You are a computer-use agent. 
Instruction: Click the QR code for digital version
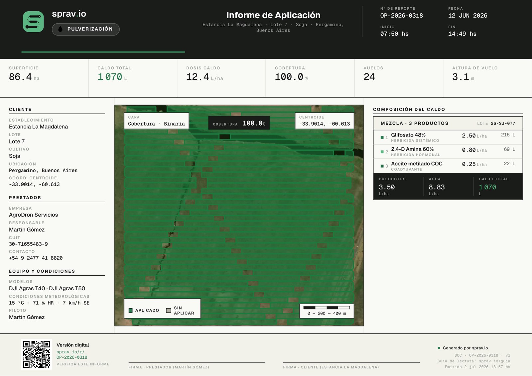tap(37, 354)
